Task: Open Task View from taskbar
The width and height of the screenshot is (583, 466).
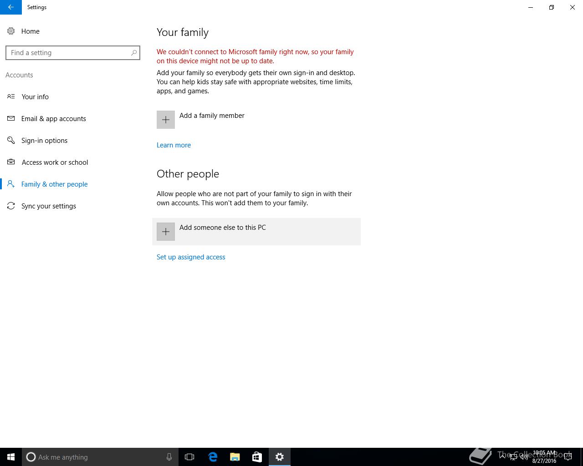Action: click(189, 457)
